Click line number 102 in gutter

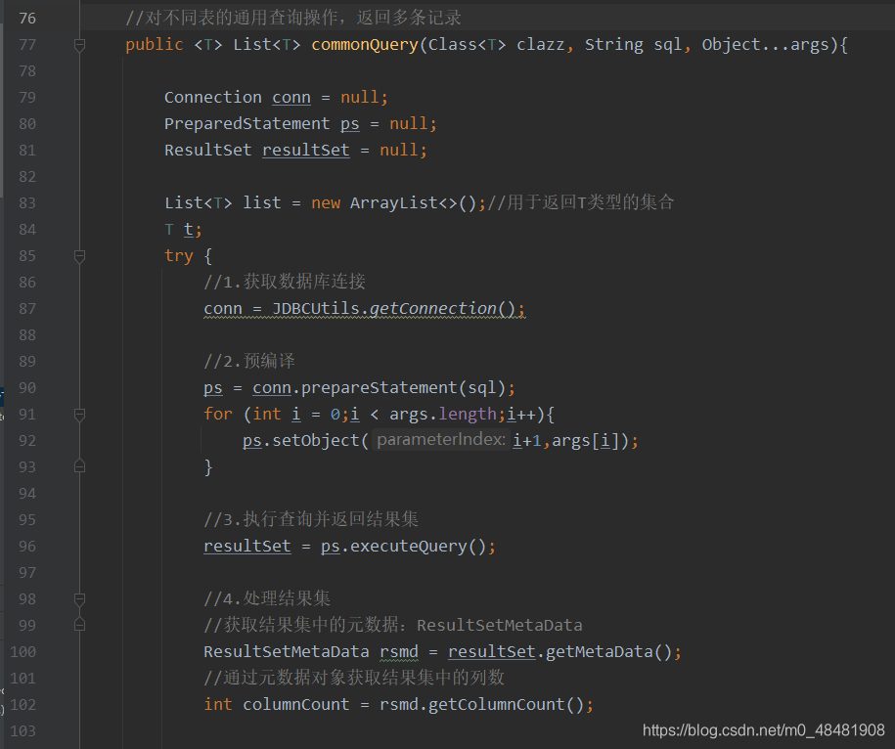(x=22, y=704)
